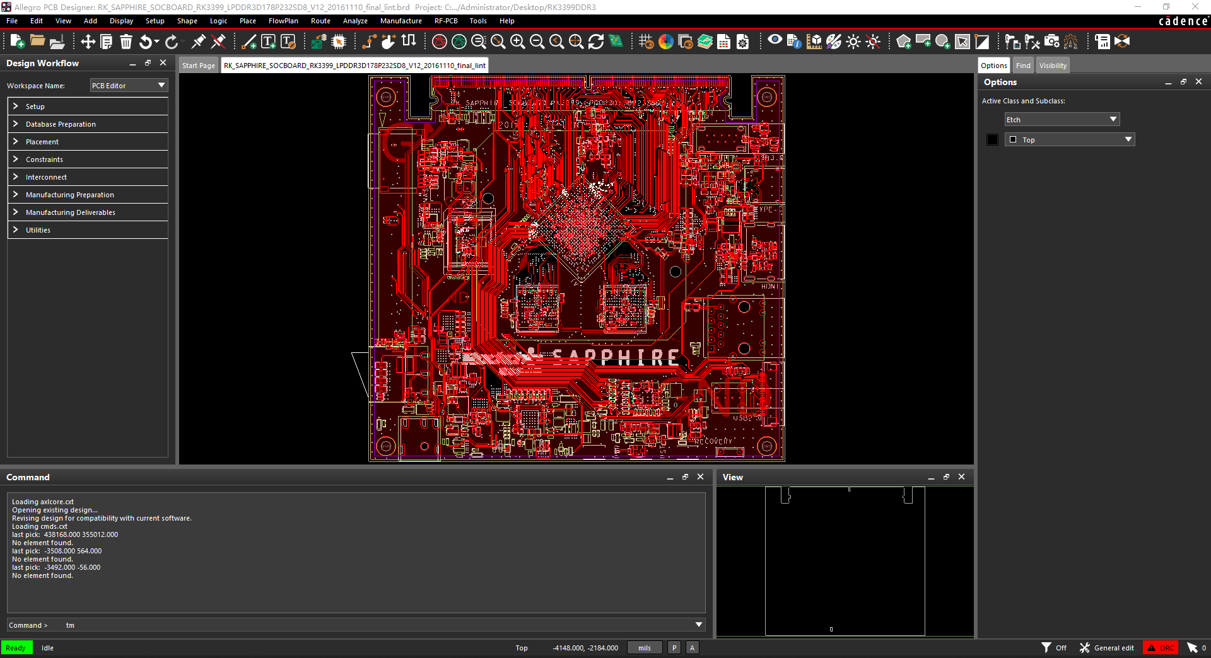This screenshot has height=658, width=1211.
Task: Click the Add Circle shape icon
Action: tap(942, 42)
